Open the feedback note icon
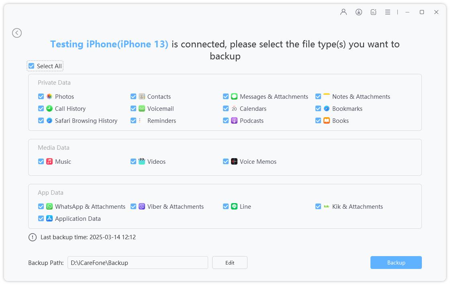450x285 pixels. tap(373, 12)
